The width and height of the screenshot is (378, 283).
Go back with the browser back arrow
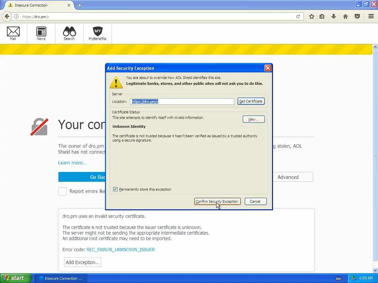(7, 16)
